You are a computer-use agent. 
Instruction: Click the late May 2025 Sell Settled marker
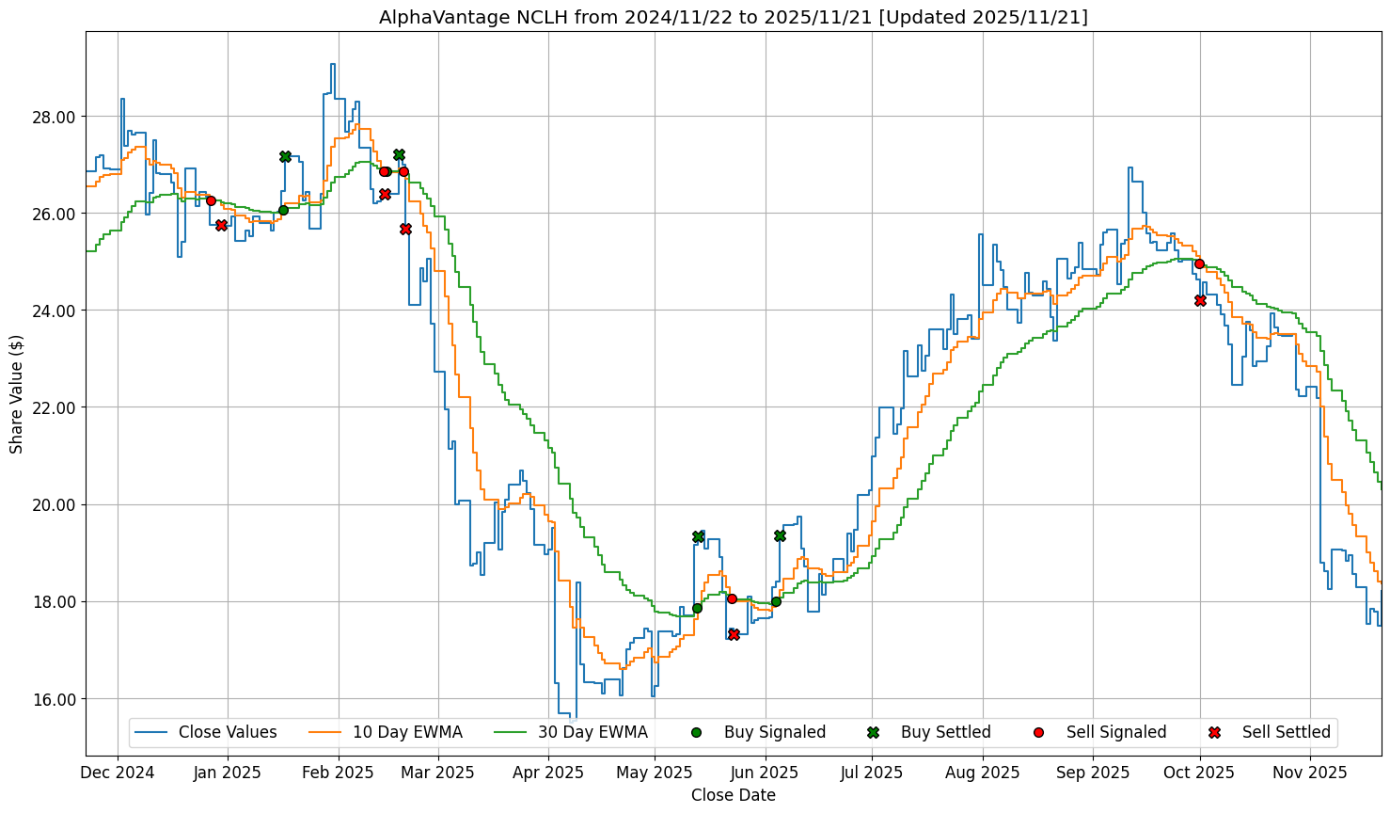pyautogui.click(x=734, y=634)
